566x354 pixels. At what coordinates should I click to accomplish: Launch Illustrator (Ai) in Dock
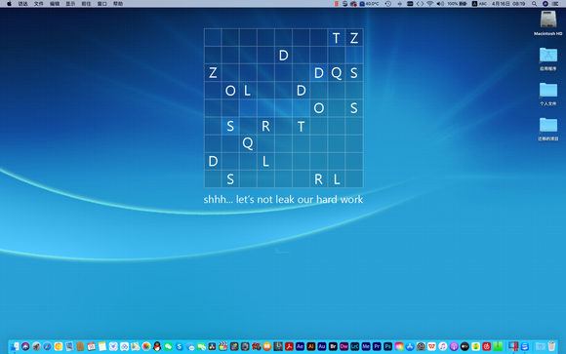pos(310,347)
